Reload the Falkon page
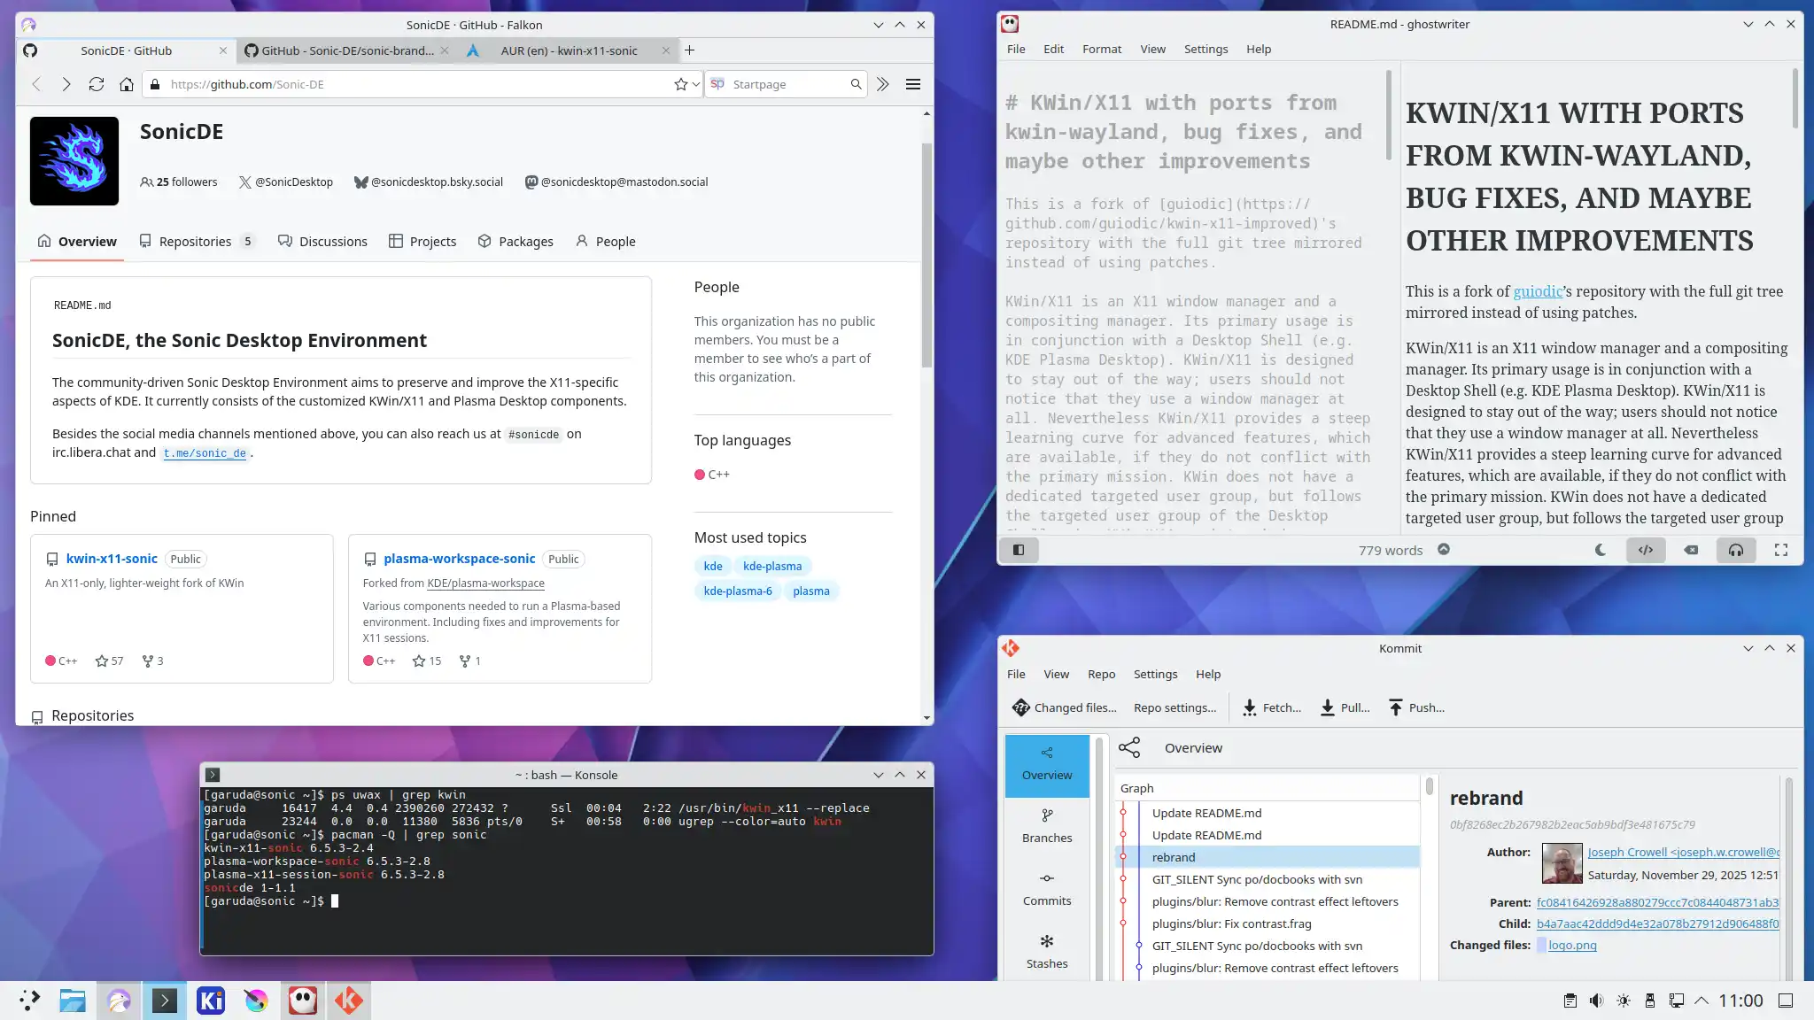The image size is (1814, 1020). (97, 84)
